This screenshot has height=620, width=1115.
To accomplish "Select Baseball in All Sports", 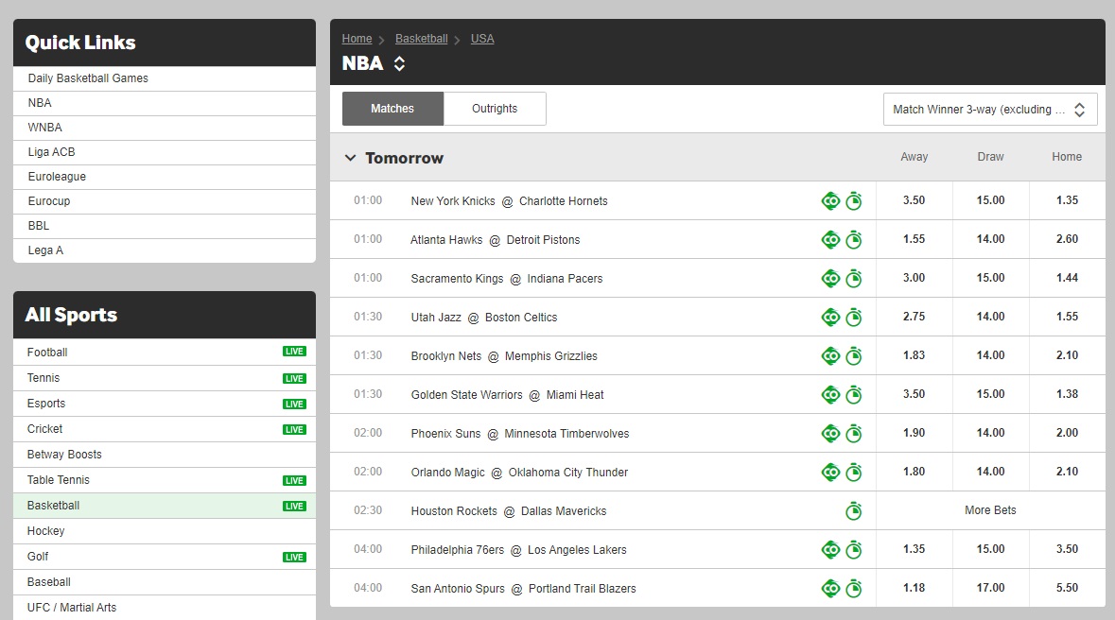I will (165, 582).
